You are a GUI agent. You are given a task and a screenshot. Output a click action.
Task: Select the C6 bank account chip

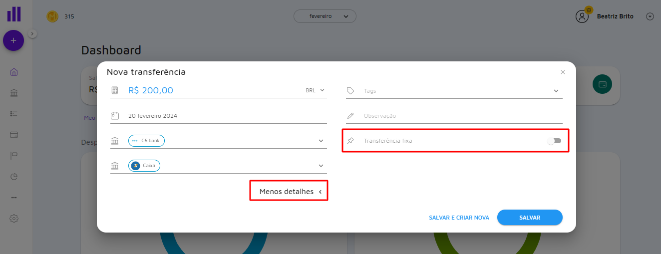[146, 141]
